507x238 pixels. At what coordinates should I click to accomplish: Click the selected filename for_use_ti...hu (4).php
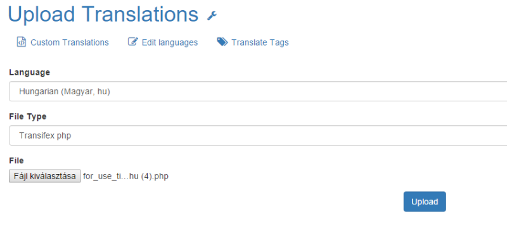(x=125, y=177)
